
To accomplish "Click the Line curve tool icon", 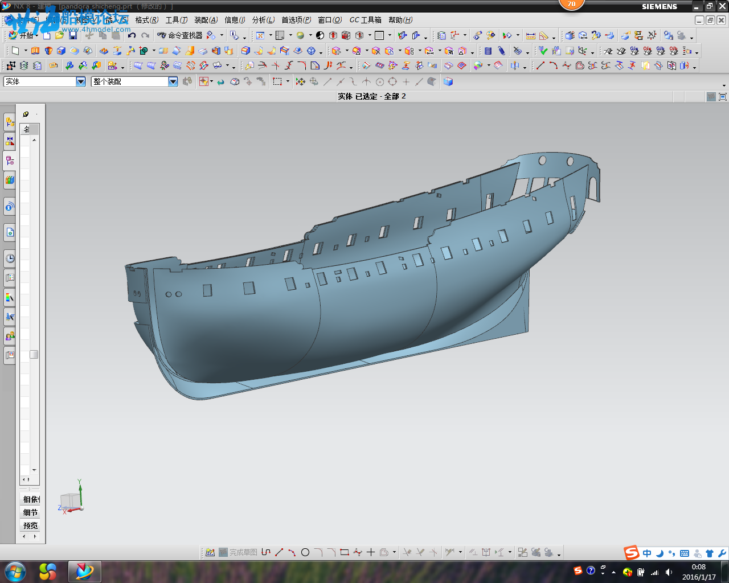I will click(540, 66).
